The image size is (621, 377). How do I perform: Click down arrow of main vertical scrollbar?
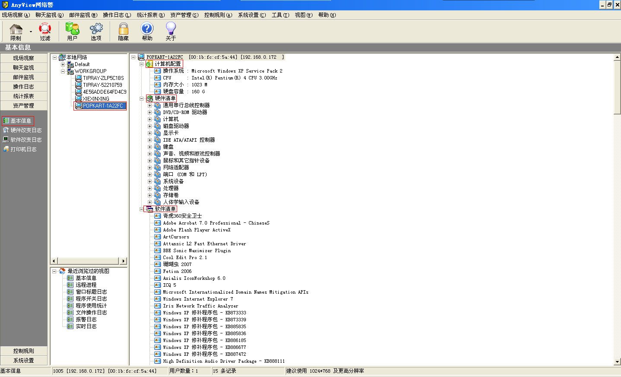click(617, 362)
